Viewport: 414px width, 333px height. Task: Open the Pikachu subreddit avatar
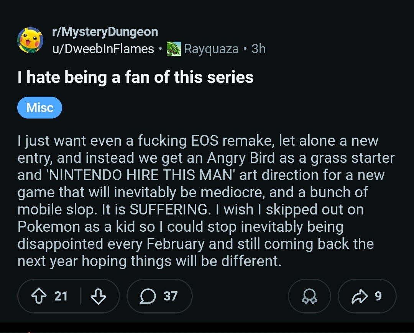[30, 40]
